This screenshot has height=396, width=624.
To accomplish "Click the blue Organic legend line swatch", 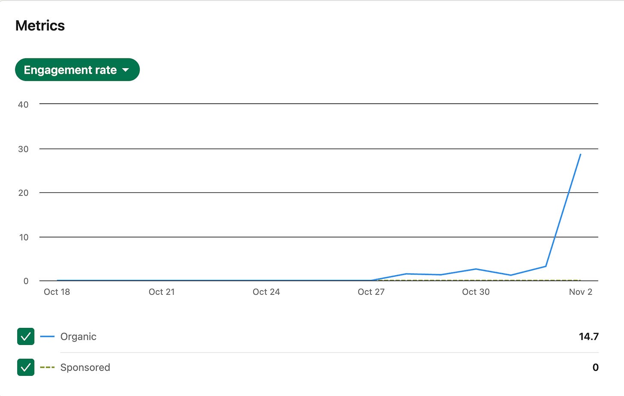I will [x=47, y=337].
